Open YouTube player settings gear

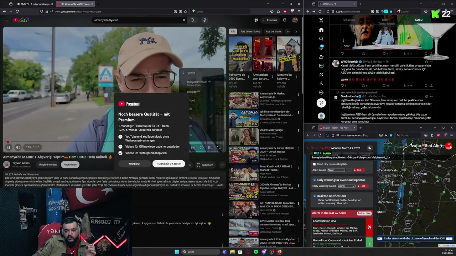[x=202, y=147]
